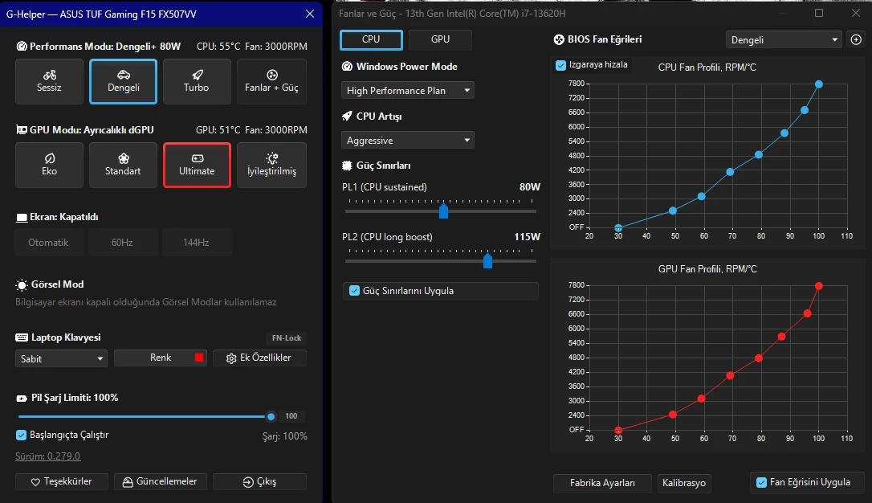
Task: Close the G-Helper window
Action: coord(310,14)
